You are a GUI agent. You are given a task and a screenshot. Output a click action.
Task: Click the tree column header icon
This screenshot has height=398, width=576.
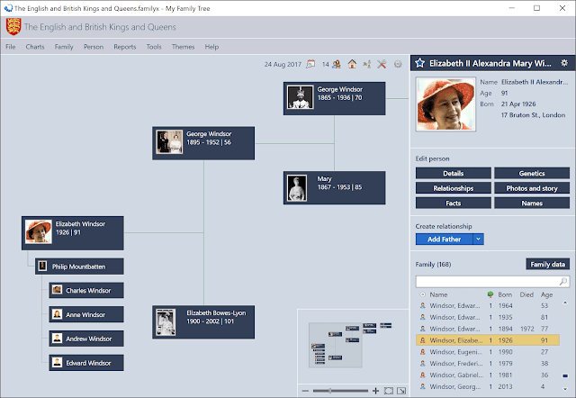tap(490, 294)
